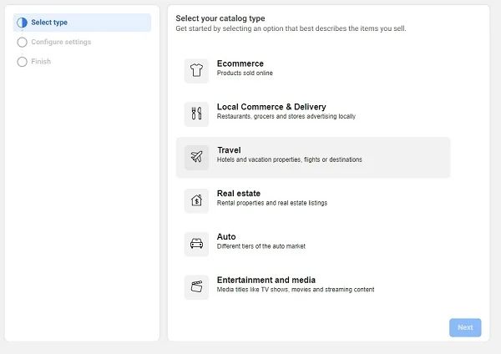
Task: Click the Travel airplane icon
Action: (196, 157)
